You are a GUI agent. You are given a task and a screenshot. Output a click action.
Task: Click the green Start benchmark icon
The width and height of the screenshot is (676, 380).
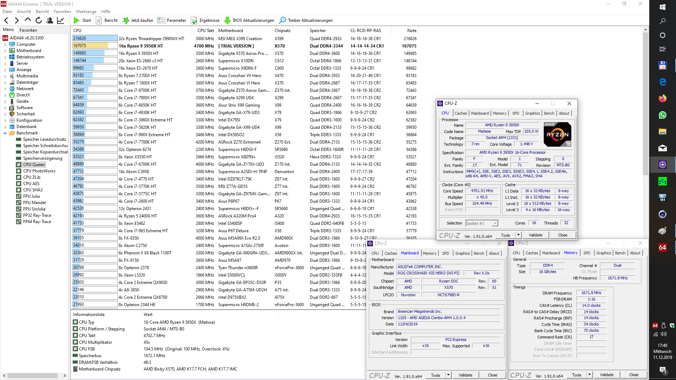click(x=76, y=20)
